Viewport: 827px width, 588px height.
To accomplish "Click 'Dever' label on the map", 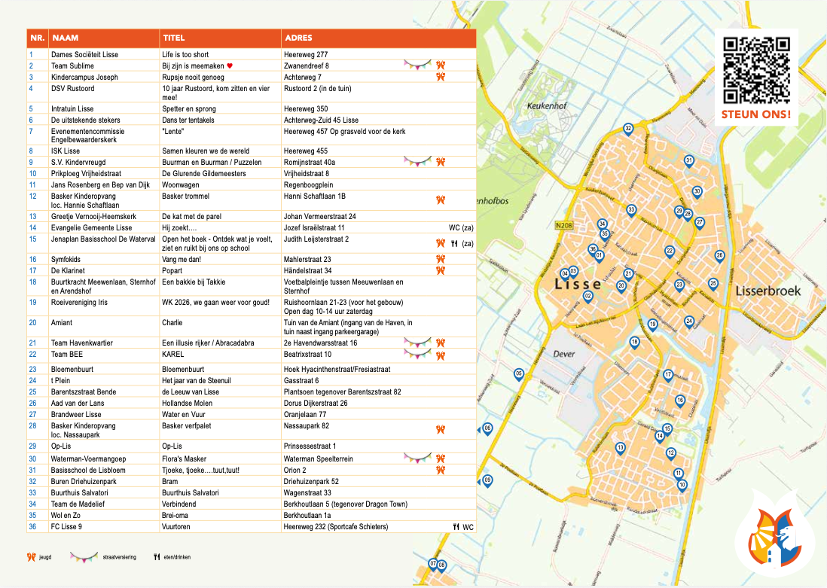I will pyautogui.click(x=564, y=354).
